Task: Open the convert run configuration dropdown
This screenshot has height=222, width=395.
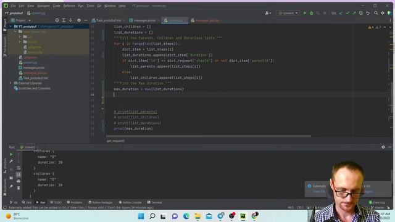Action: tap(288, 13)
